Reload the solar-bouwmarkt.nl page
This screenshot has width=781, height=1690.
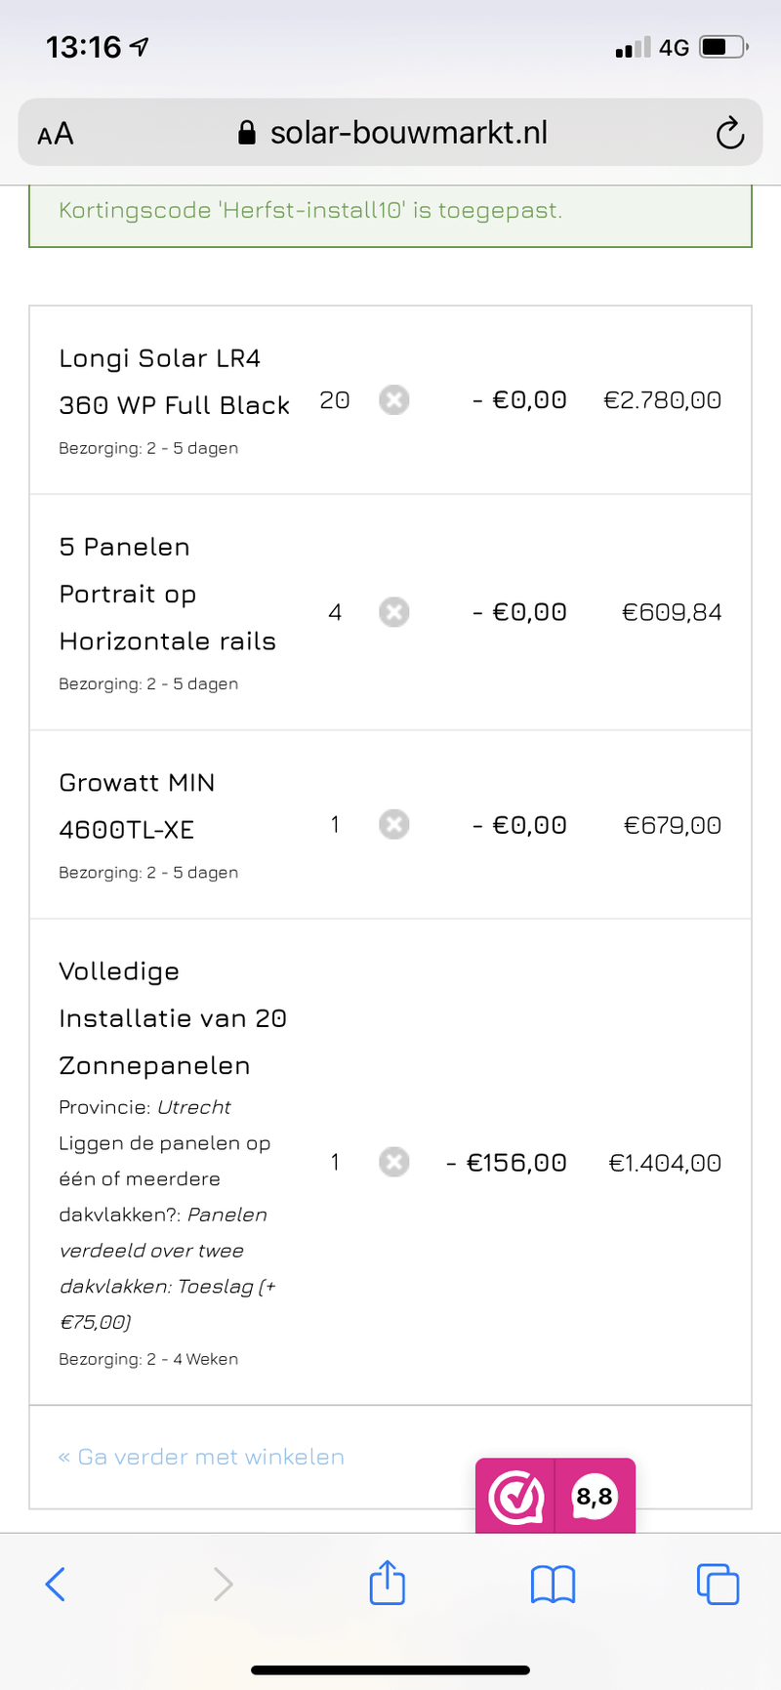[730, 133]
